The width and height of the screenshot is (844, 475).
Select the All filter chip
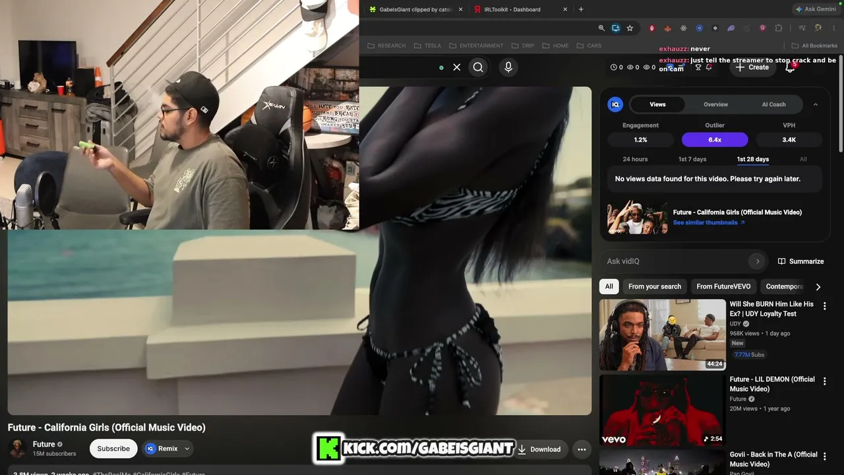tap(609, 286)
